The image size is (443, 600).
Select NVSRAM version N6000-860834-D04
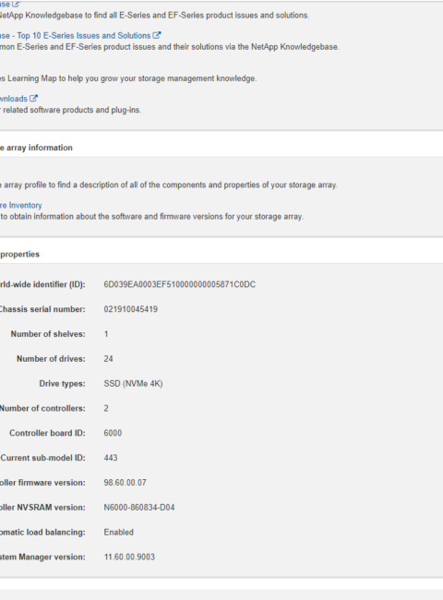(x=139, y=508)
